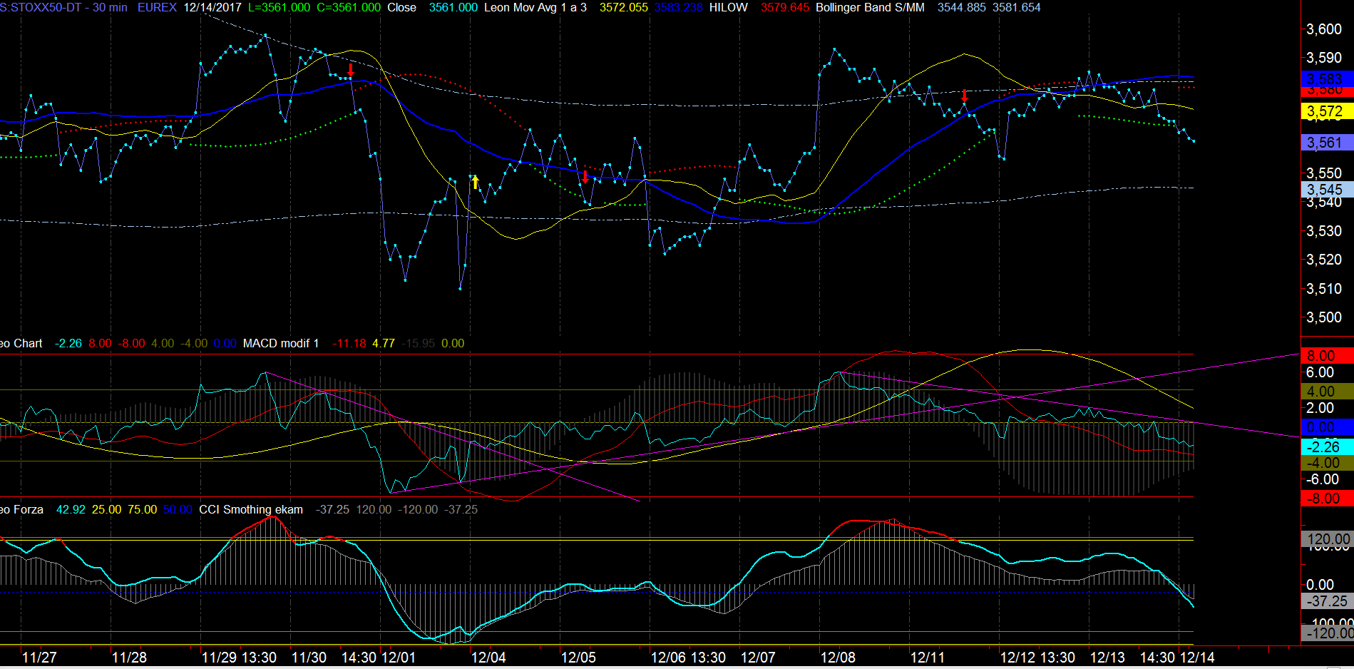This screenshot has height=669, width=1354.
Task: Click the 11/27 date on the time axis
Action: (39, 658)
